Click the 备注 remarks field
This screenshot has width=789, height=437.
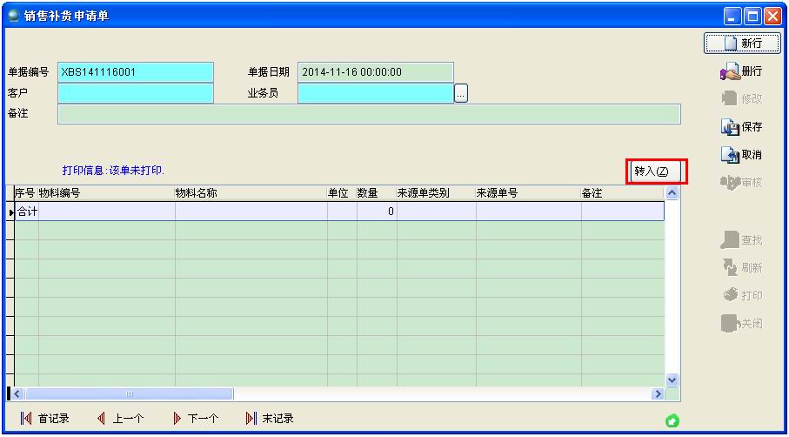[369, 114]
